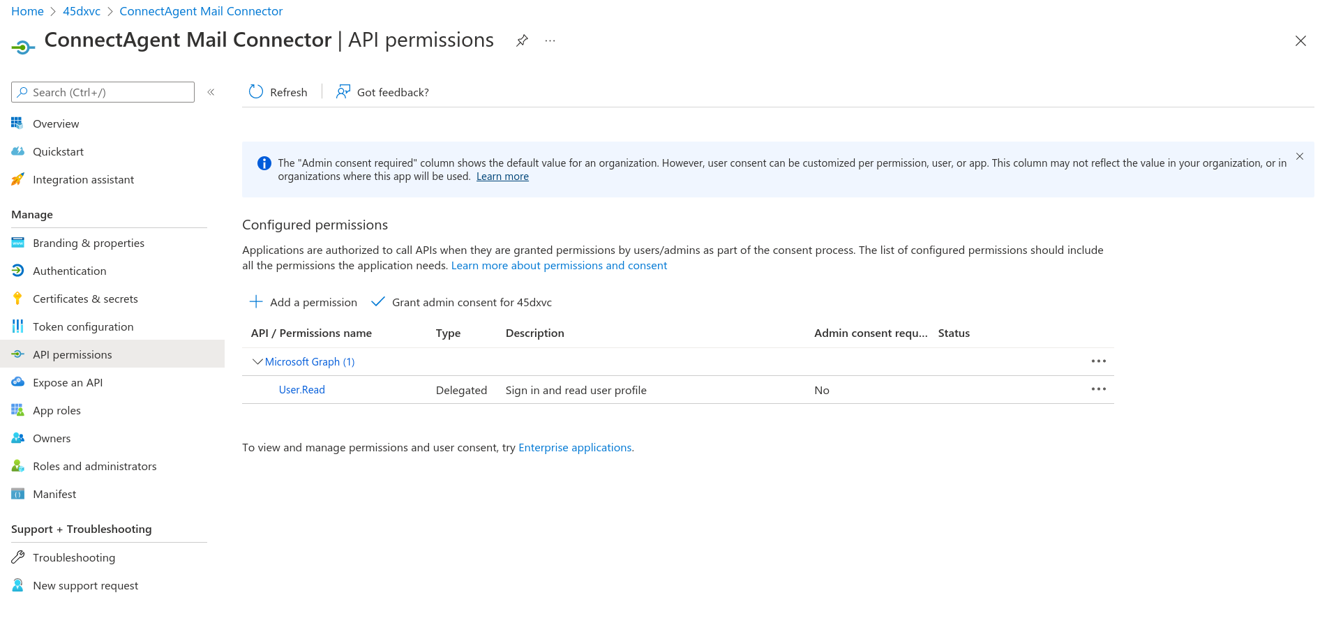Screen dimensions: 1320x625
Task: Go to the Authentication section
Action: pos(70,271)
